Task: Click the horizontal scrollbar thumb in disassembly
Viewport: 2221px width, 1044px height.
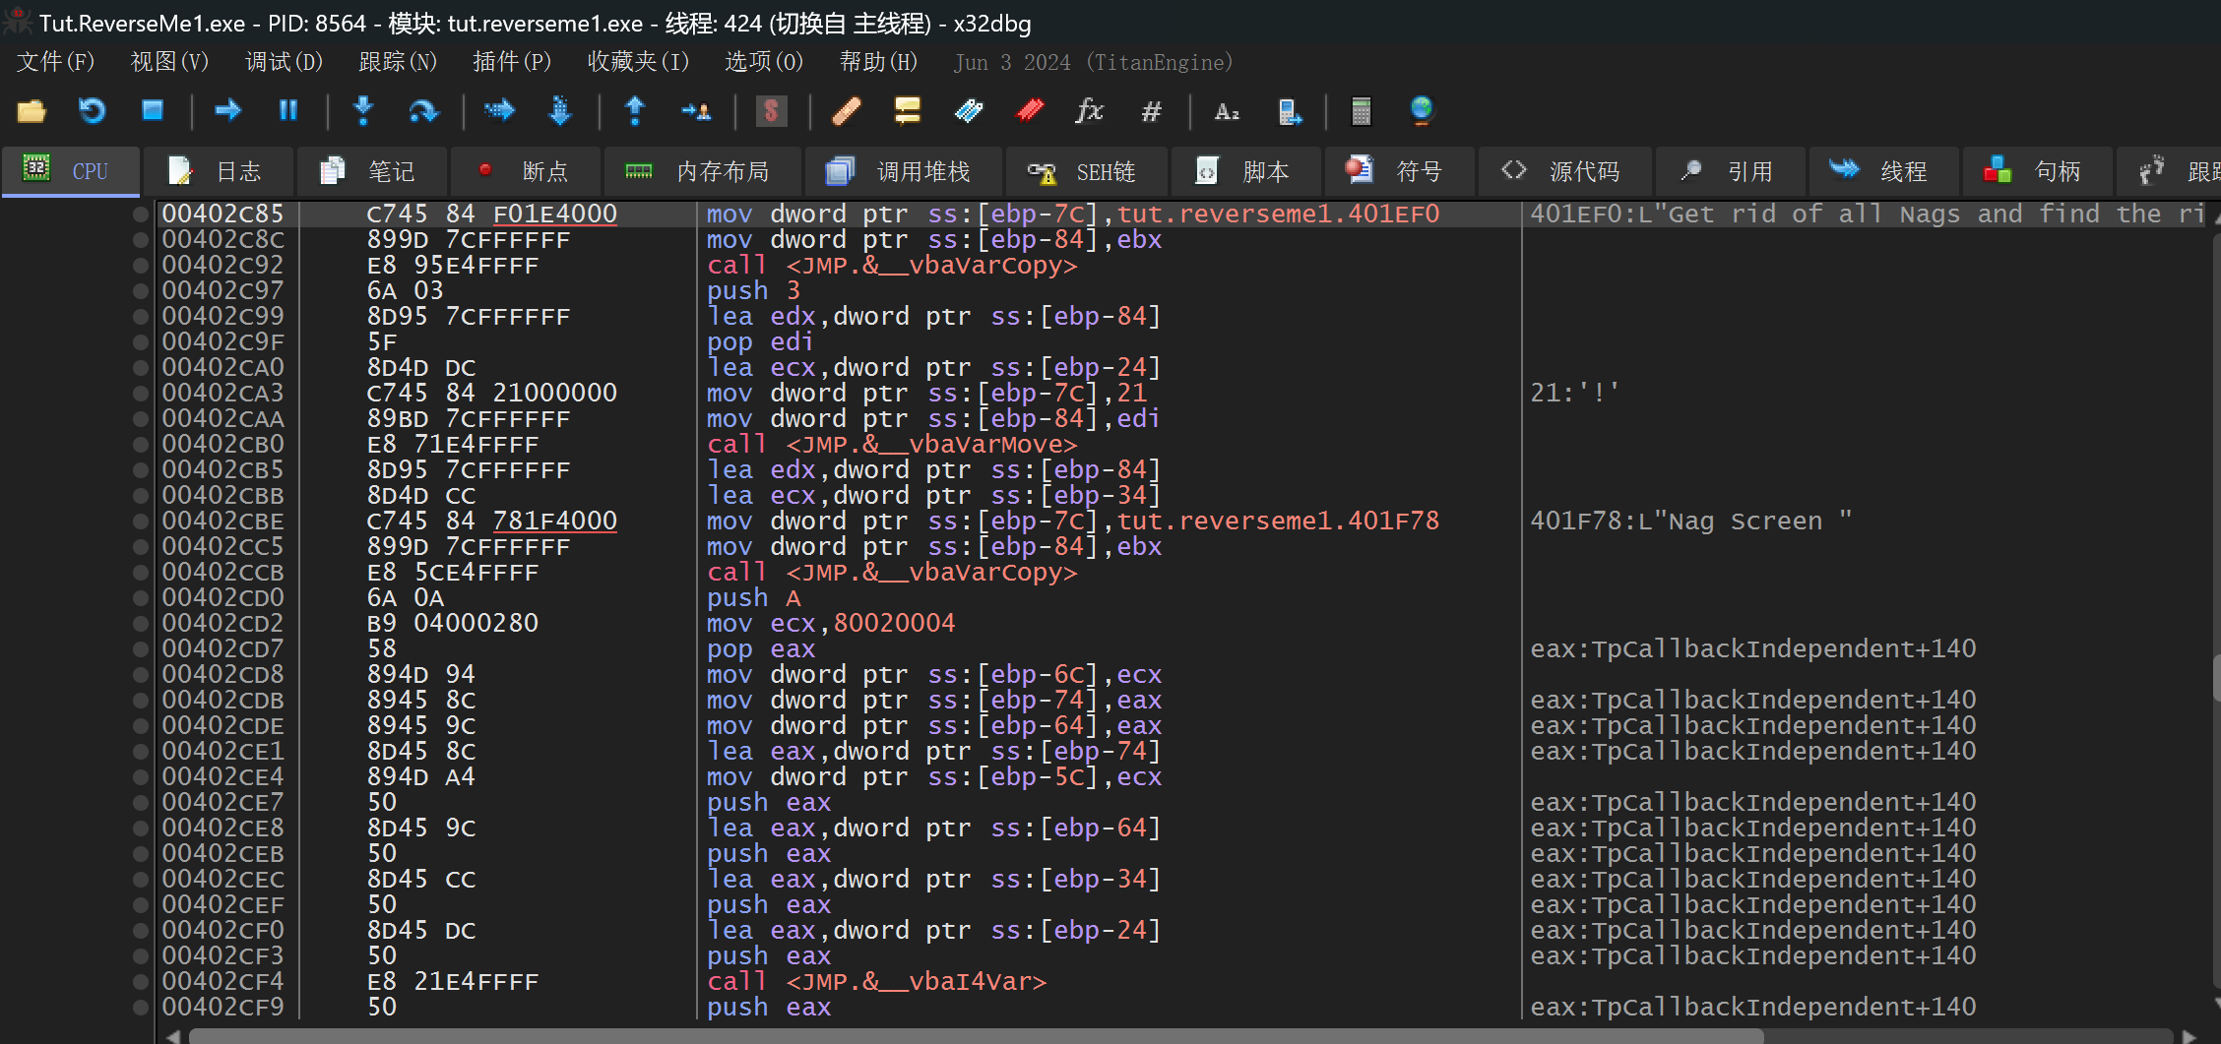Action: (x=975, y=1036)
